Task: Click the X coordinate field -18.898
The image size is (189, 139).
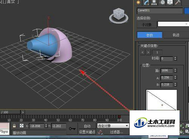Action: tap(37, 126)
